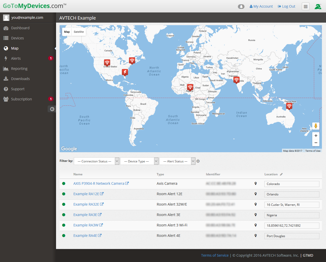The image size is (326, 262).
Task: Click the map marker over Papua New Guinea
Action: click(289, 106)
